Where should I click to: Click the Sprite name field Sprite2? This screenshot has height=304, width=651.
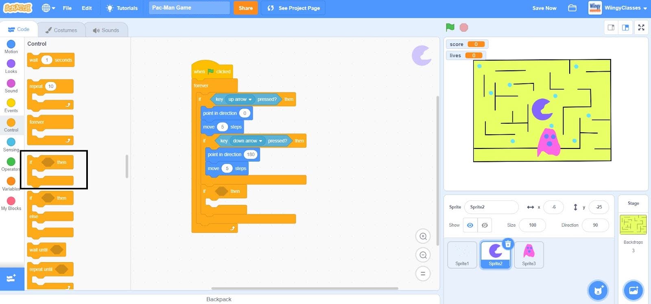pyautogui.click(x=491, y=207)
